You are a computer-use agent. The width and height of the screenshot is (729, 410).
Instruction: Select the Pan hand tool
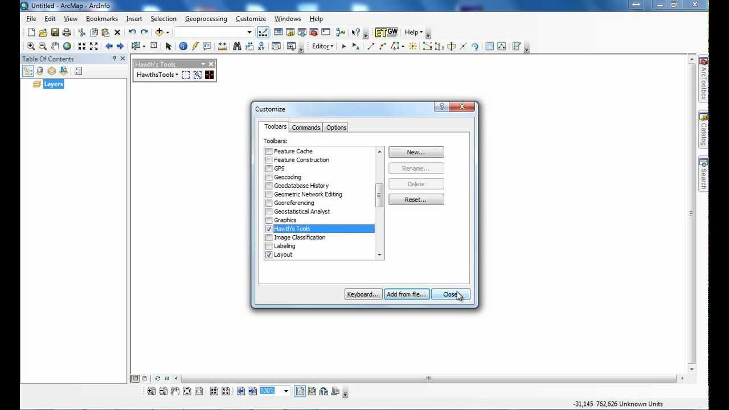(55, 47)
